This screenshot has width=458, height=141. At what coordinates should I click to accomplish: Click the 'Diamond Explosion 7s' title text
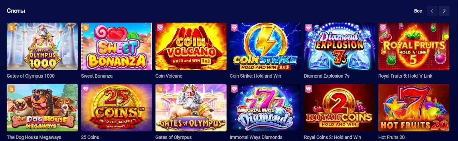pyautogui.click(x=327, y=76)
